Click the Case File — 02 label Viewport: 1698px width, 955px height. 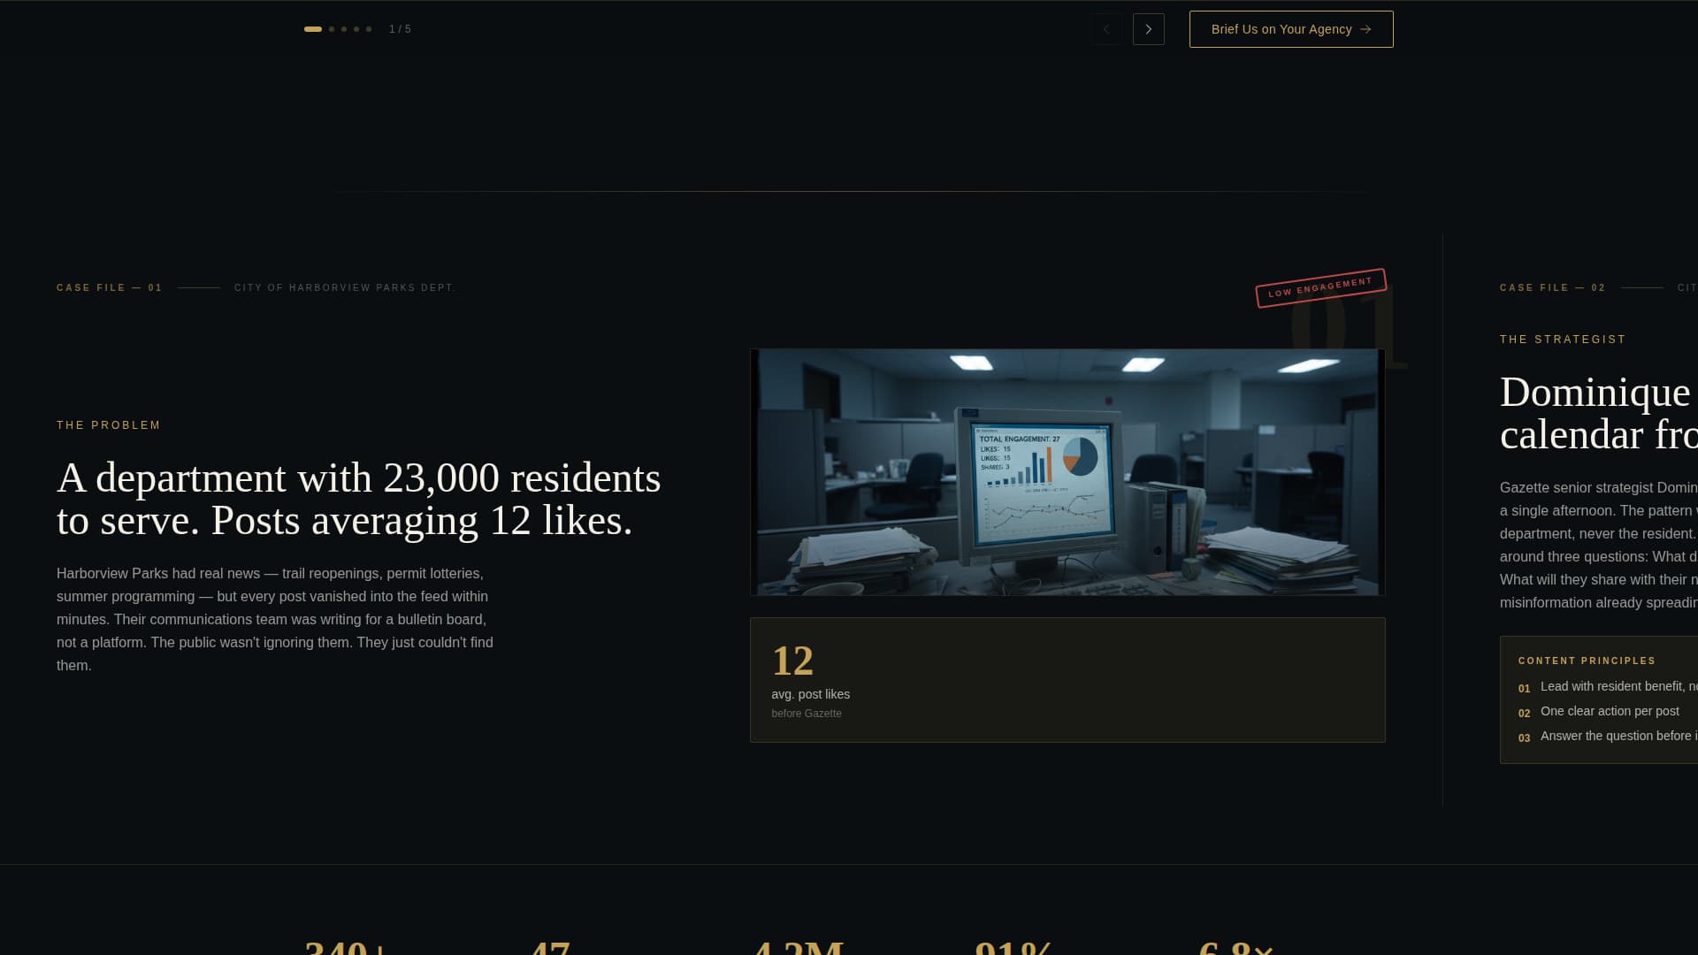click(1552, 287)
